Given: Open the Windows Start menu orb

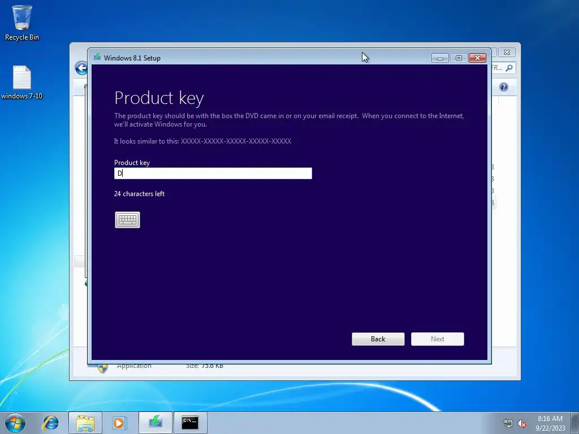Looking at the screenshot, I should (x=15, y=423).
